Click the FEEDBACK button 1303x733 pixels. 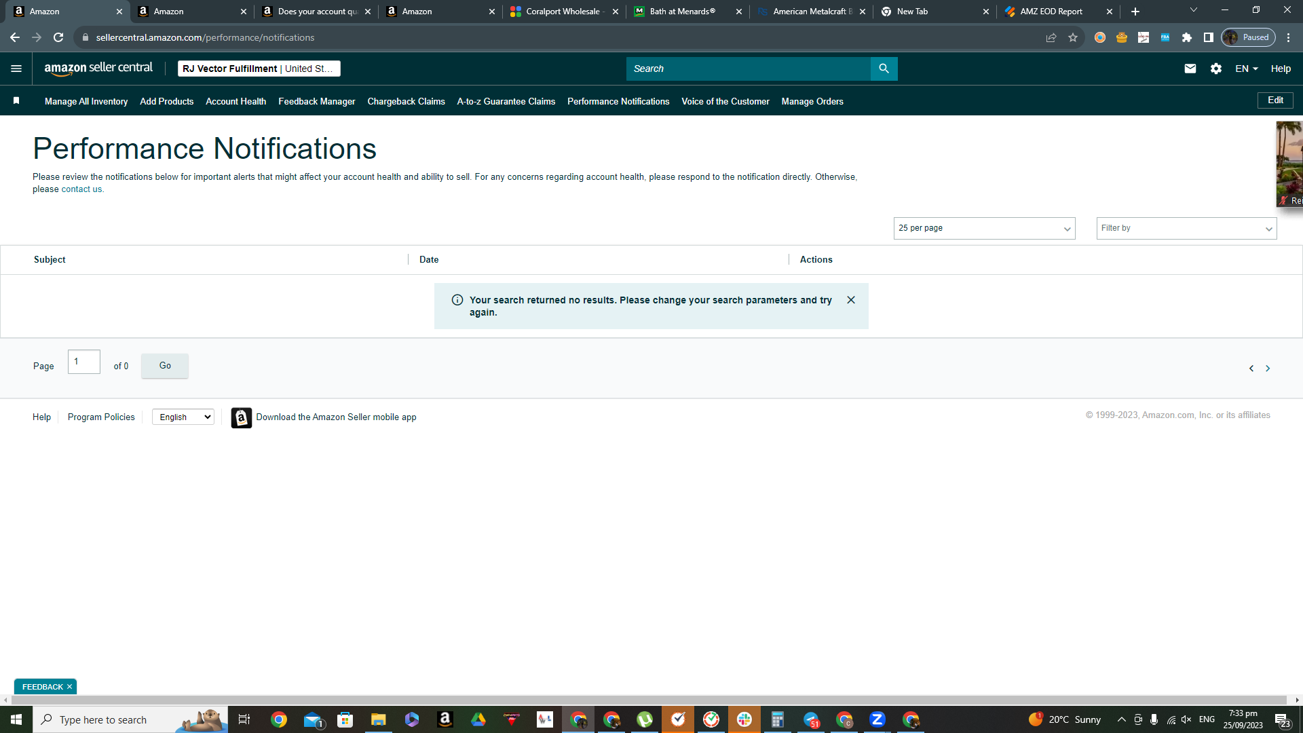[x=42, y=687]
